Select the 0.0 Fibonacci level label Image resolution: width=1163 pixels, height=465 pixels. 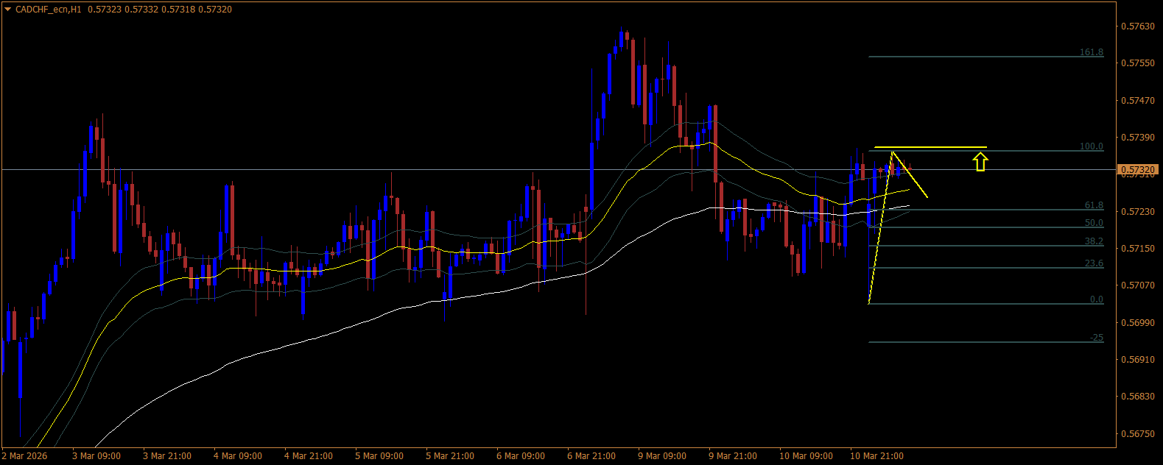click(x=1097, y=299)
